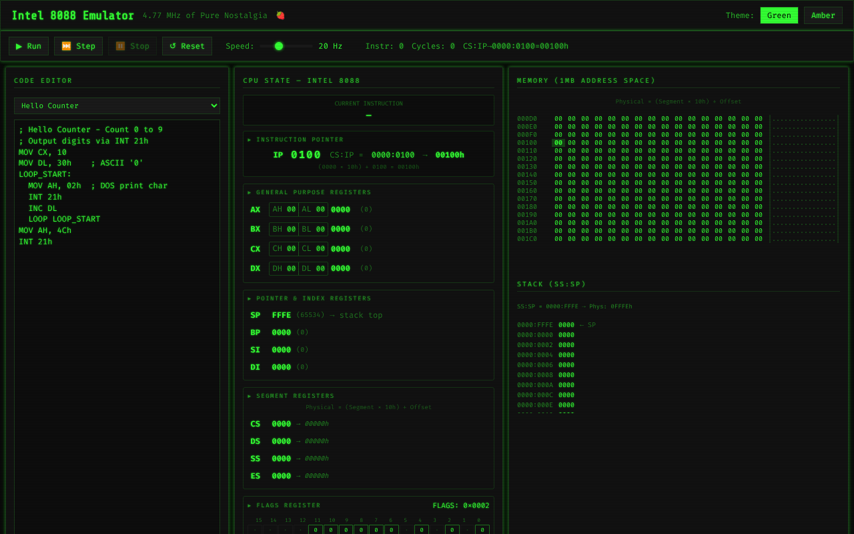Click memory row address 000D0
This screenshot has height=534, width=854.
tap(527, 119)
